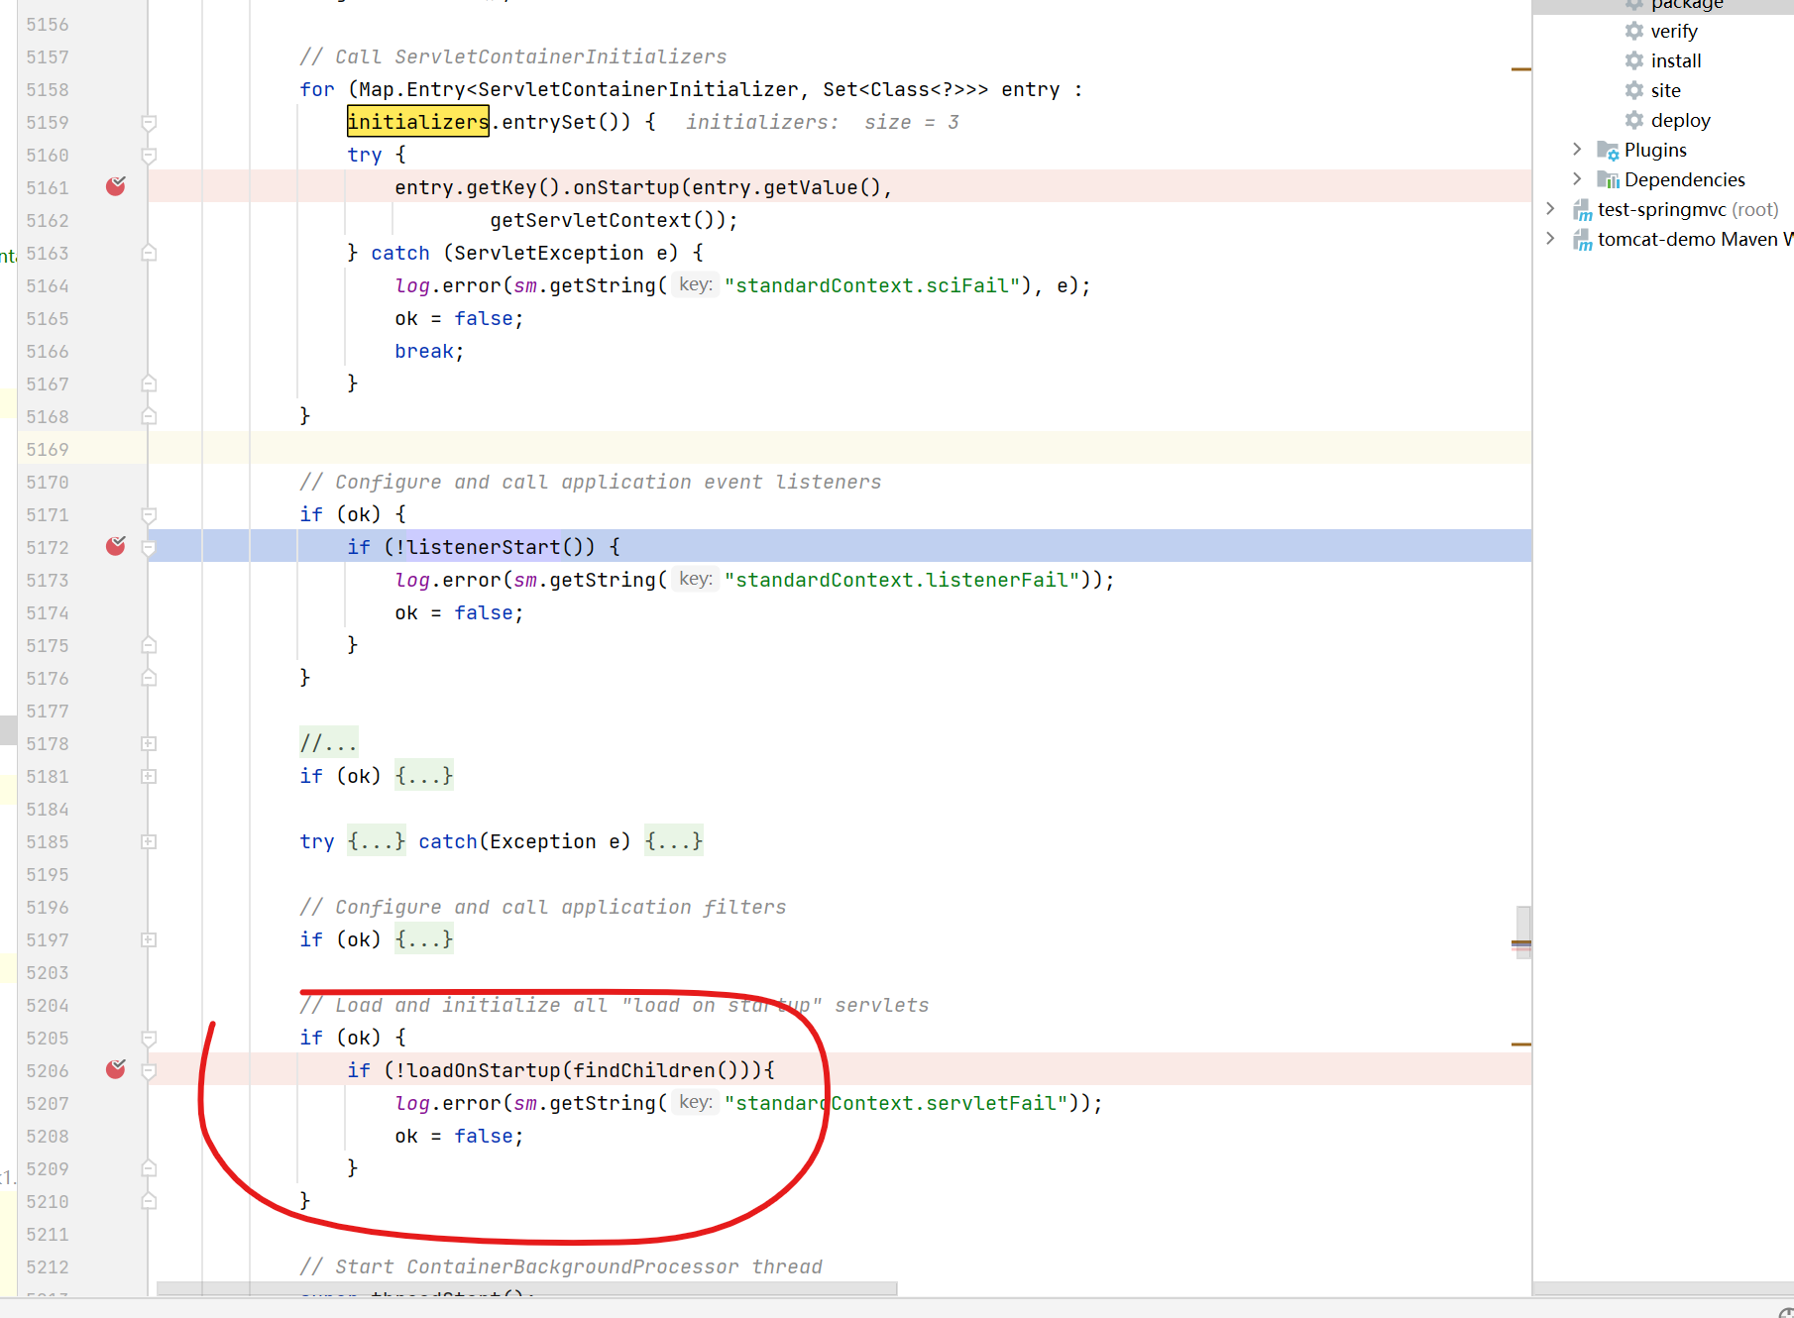Select the Dependencies folder icon
Viewport: 1794px width, 1318px height.
coord(1608,180)
